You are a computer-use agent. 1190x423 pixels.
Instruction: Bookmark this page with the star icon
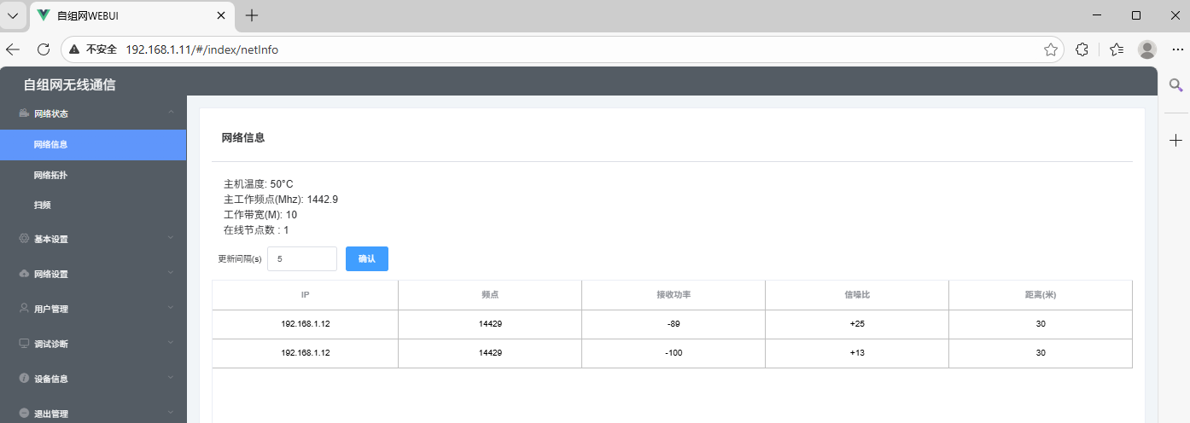point(1051,49)
